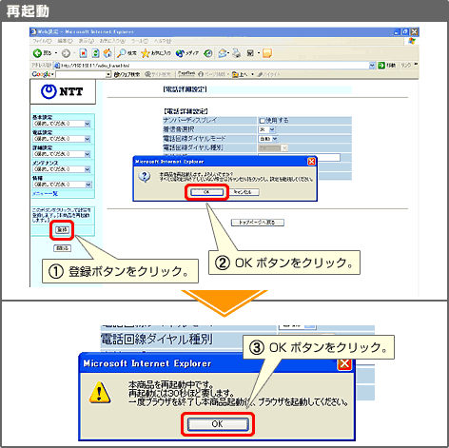Click the メニュー一覧 link
The image size is (449, 448).
click(45, 193)
